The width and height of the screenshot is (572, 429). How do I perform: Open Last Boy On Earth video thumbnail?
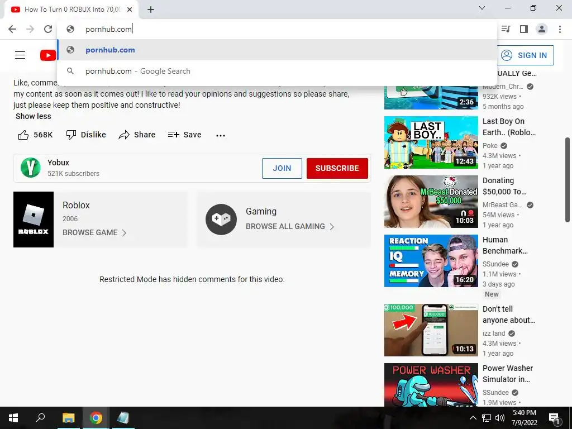tap(431, 142)
